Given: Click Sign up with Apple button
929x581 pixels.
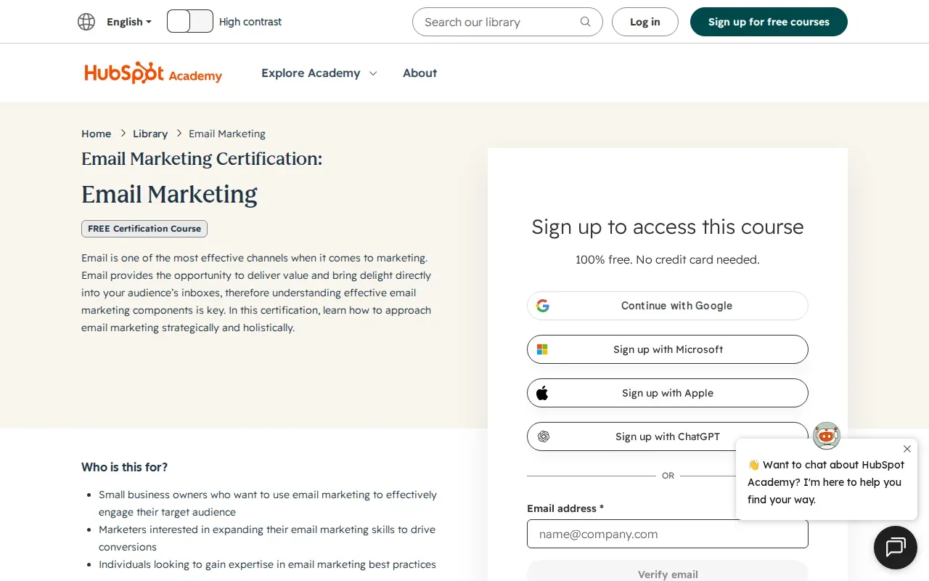Looking at the screenshot, I should point(668,393).
